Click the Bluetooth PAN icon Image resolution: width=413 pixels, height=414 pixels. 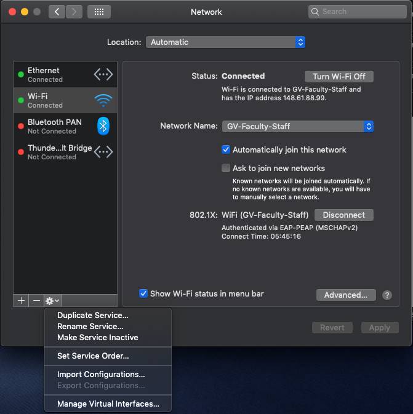coord(103,126)
